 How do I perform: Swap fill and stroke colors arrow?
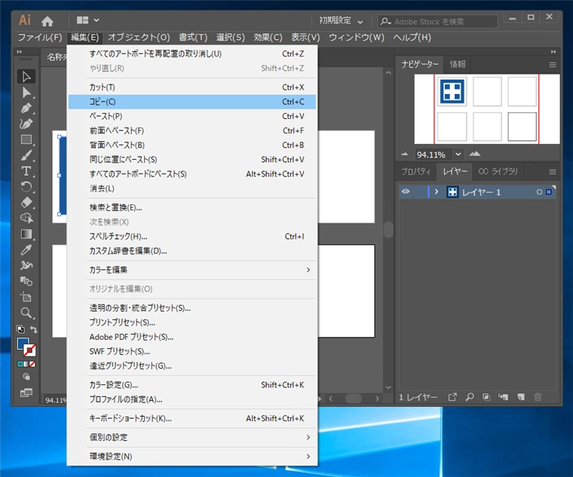click(x=33, y=330)
